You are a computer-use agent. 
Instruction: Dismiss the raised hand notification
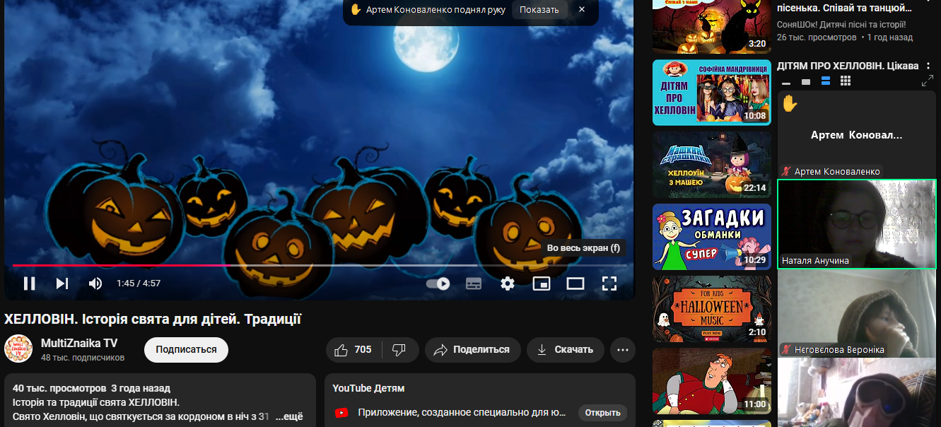pyautogui.click(x=582, y=10)
